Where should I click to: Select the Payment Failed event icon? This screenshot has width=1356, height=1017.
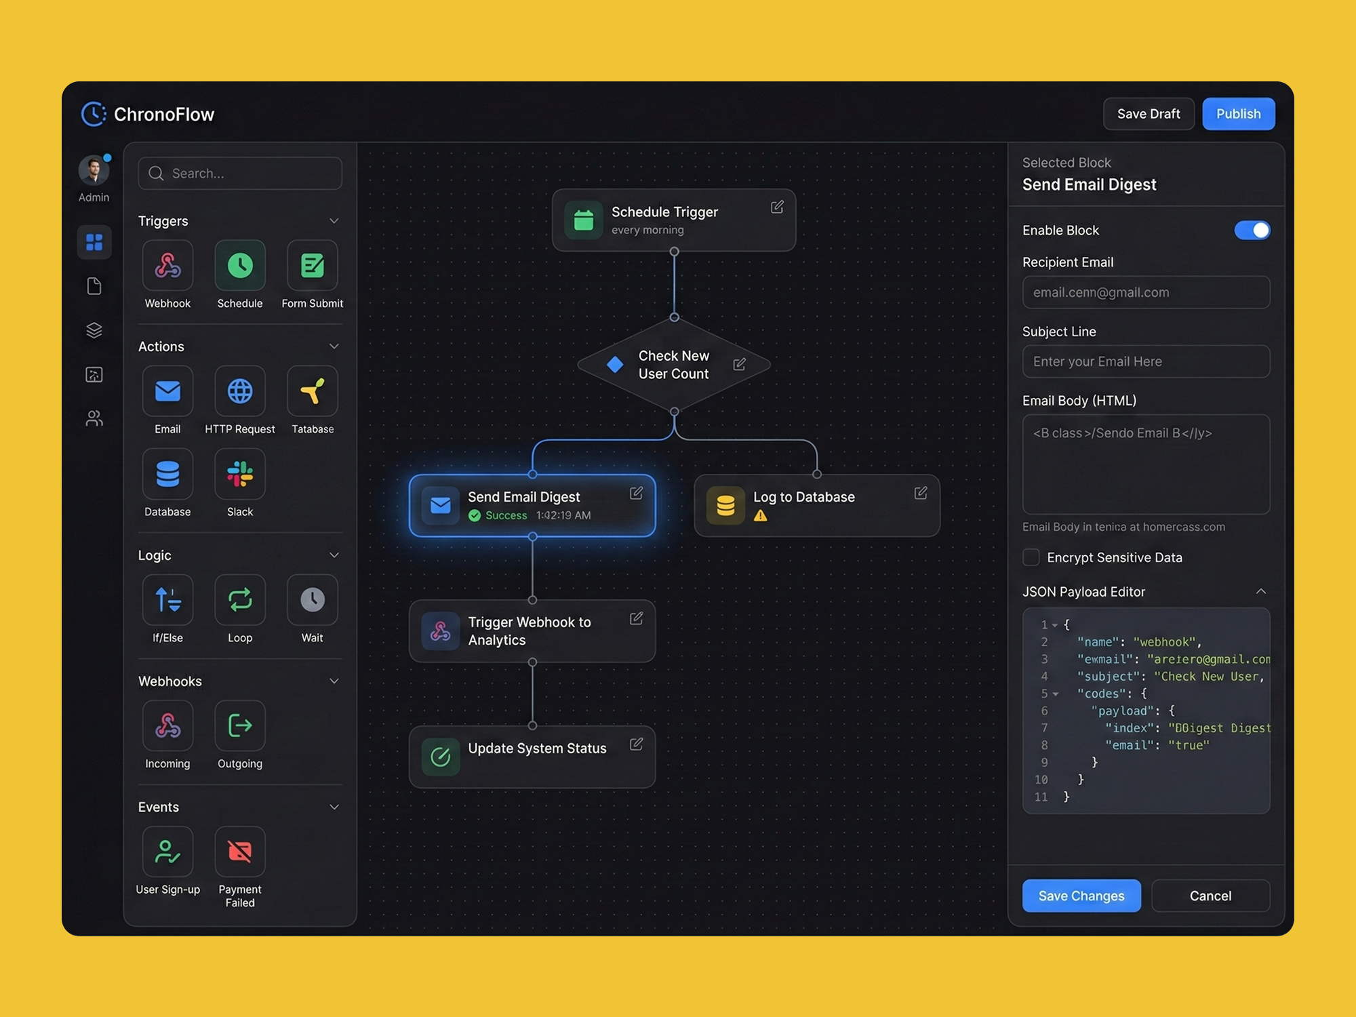click(x=239, y=852)
